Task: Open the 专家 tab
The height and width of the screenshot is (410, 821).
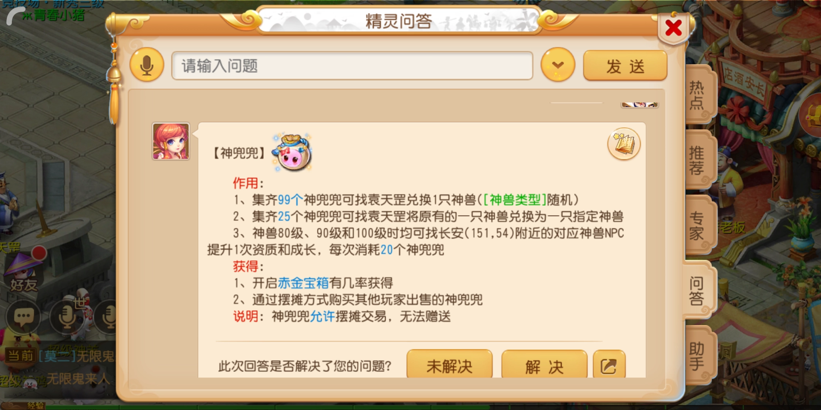Action: tap(697, 225)
